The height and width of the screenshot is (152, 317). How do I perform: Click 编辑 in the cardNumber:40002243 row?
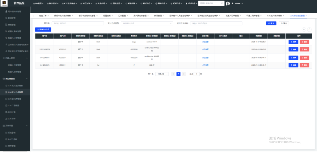(293, 49)
